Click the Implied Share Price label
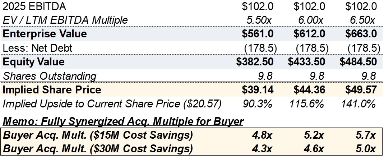384x157 pixels. tap(52, 90)
